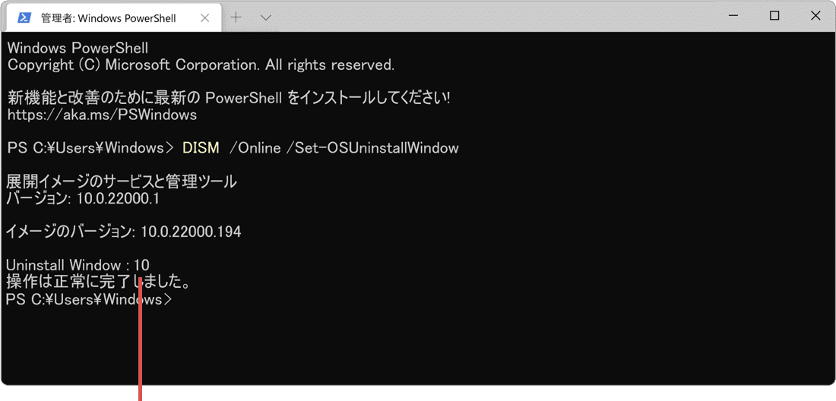The image size is (836, 401).
Task: Close the Windows PowerShell tab
Action: [x=204, y=17]
